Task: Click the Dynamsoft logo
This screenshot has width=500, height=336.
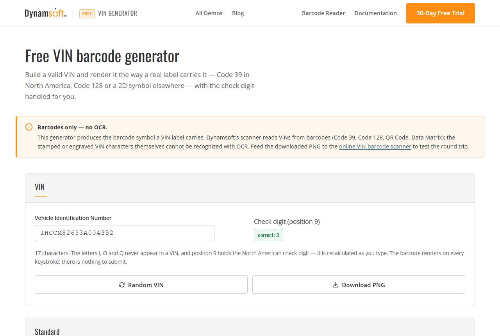Action: tap(46, 13)
